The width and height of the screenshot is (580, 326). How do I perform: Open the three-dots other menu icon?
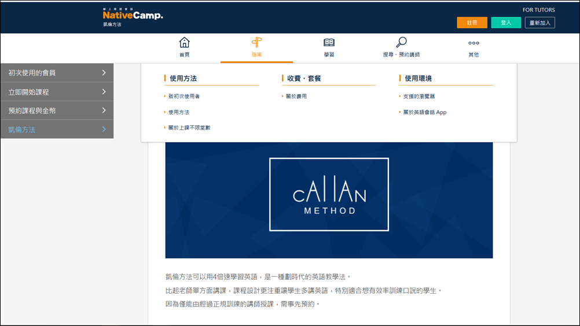click(473, 43)
